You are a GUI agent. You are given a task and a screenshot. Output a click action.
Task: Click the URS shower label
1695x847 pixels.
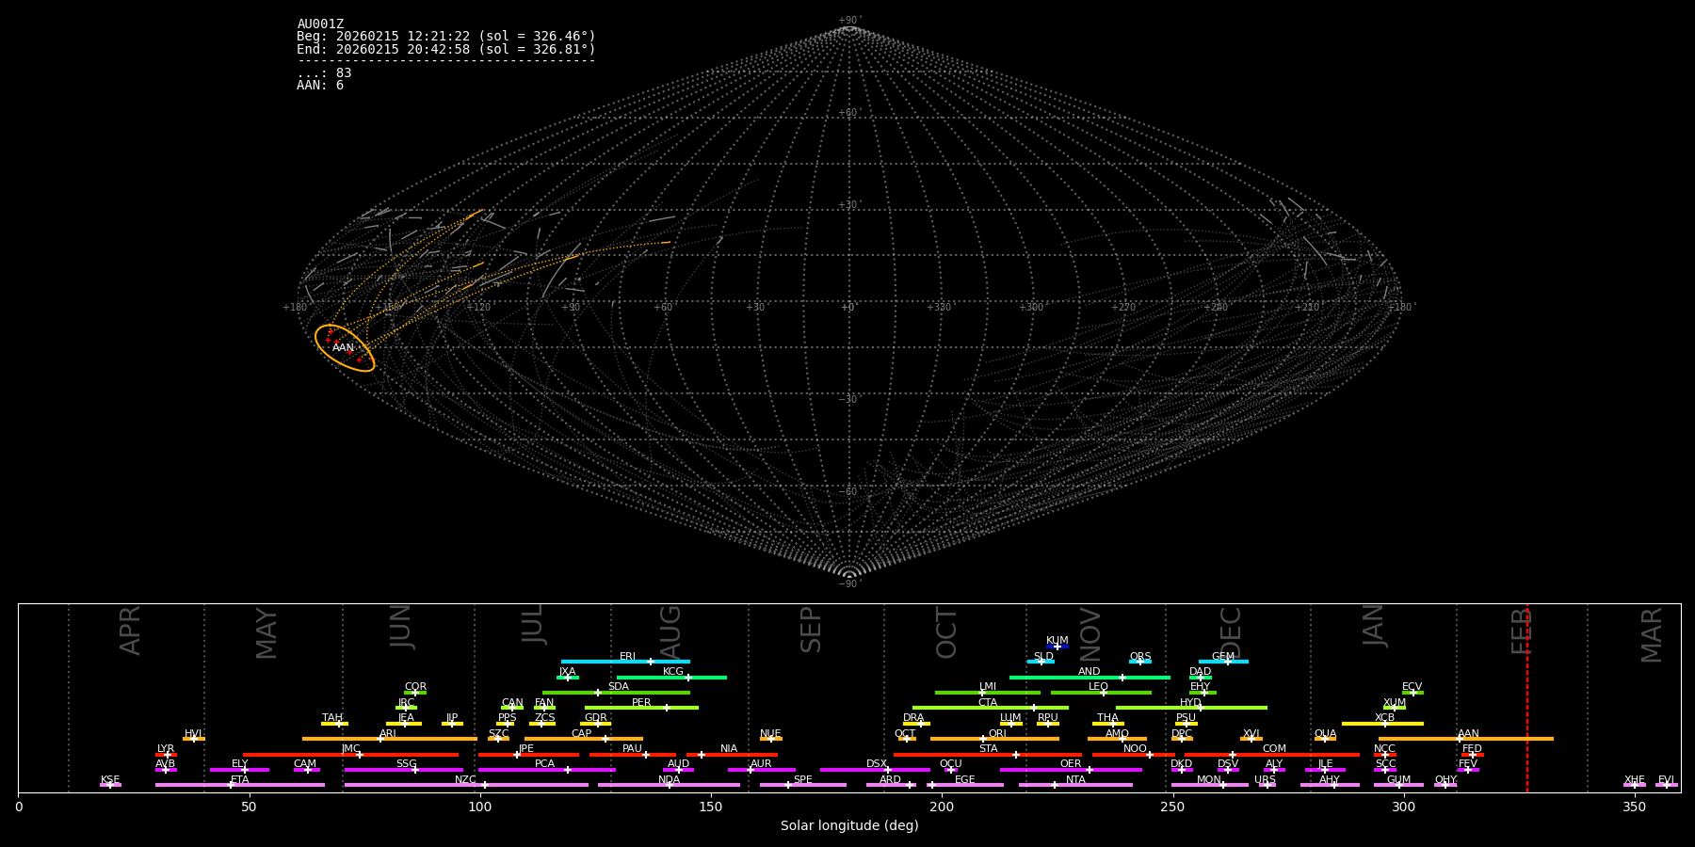point(1265,780)
